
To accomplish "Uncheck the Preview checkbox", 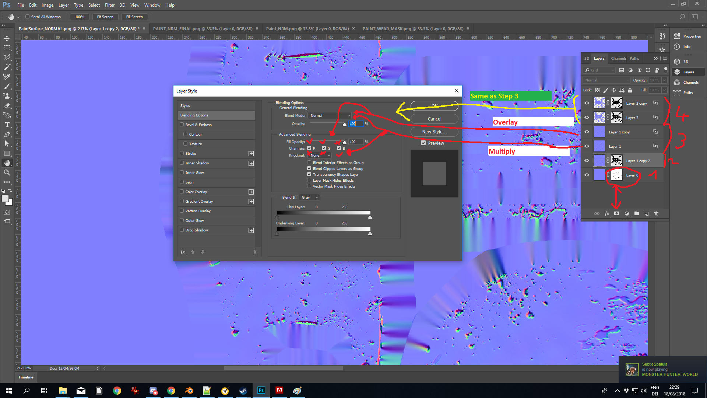I will (x=423, y=143).
